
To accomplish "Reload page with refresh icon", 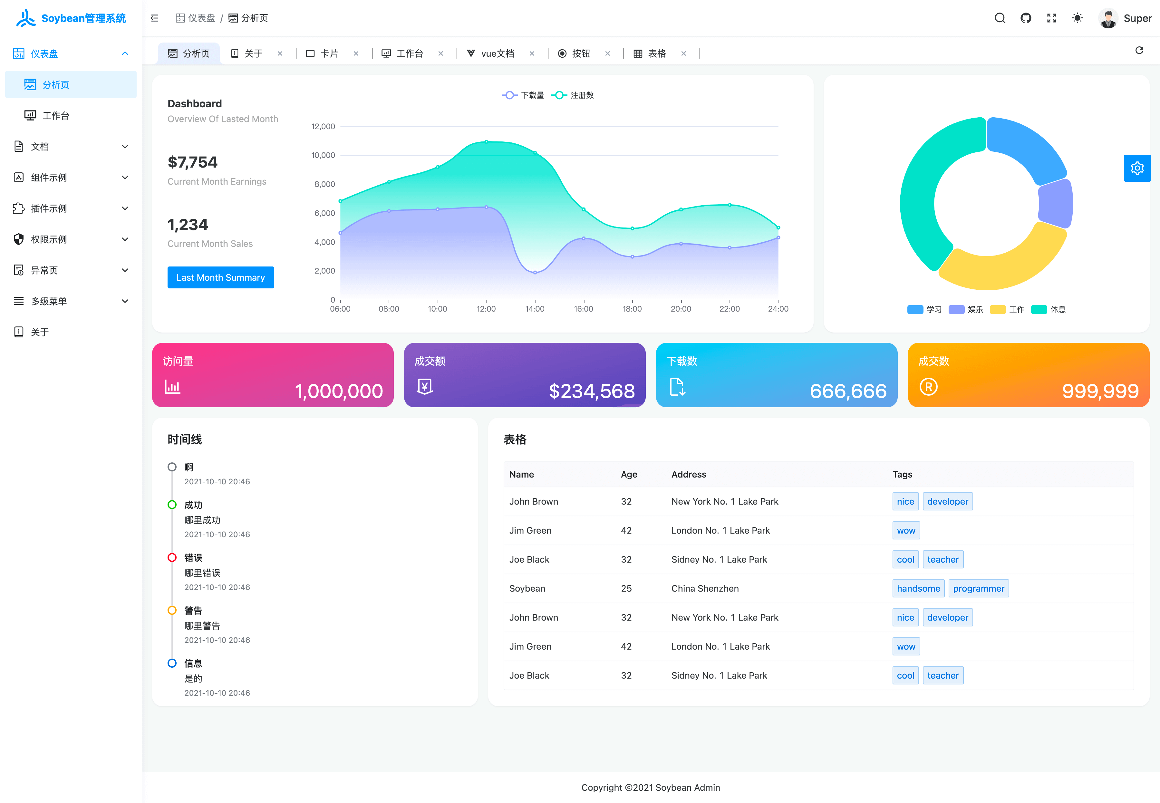I will (1139, 50).
